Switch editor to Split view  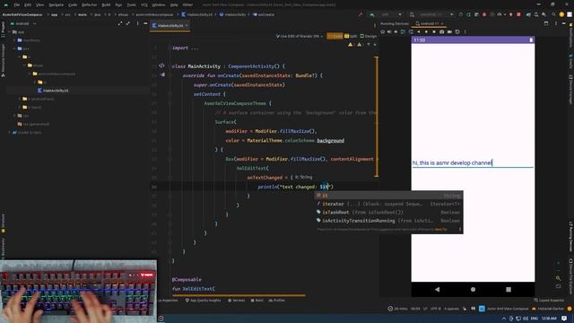click(x=351, y=36)
